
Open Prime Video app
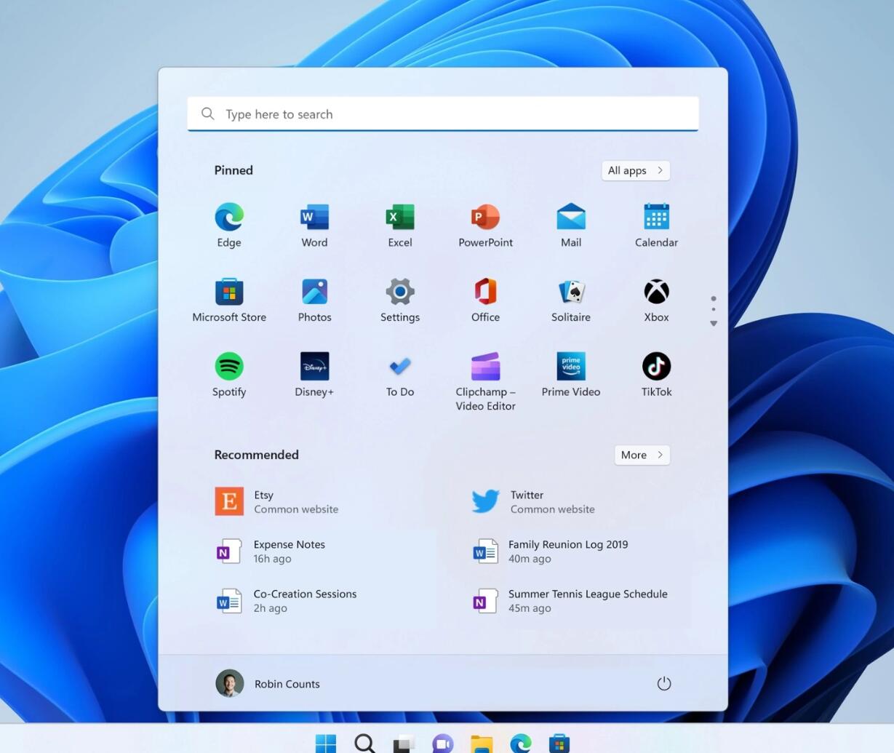tap(571, 375)
